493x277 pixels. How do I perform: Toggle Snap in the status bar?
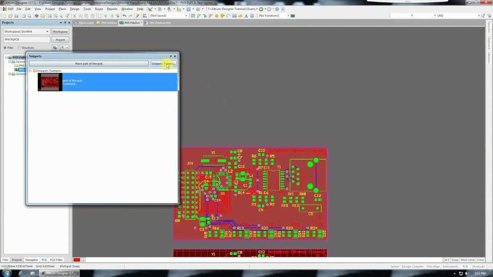[455, 259]
